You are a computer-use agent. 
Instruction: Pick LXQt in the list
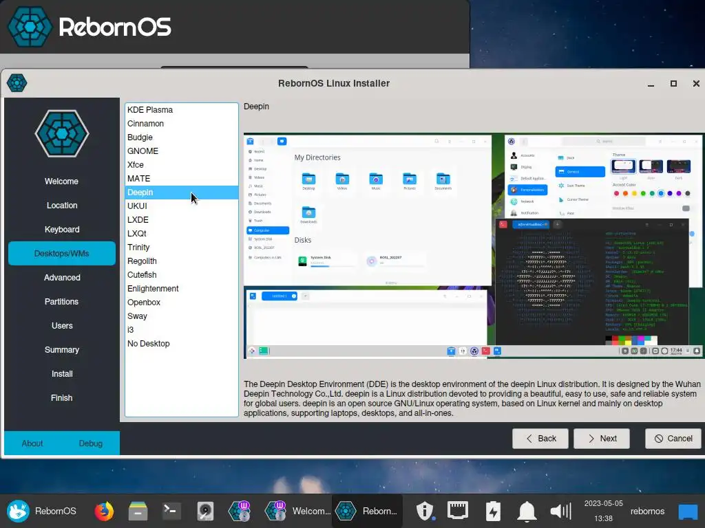(x=182, y=234)
